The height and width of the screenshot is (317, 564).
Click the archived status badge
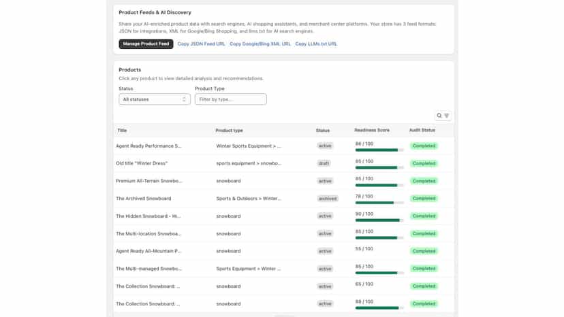[328, 199]
